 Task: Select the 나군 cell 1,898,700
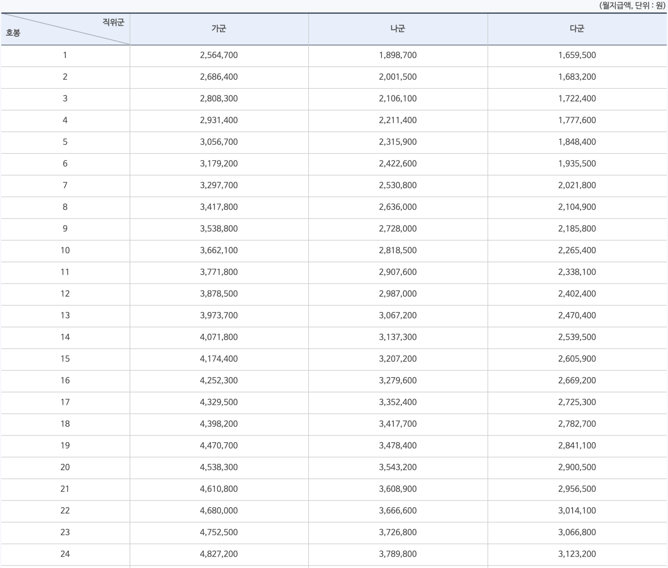(x=397, y=55)
